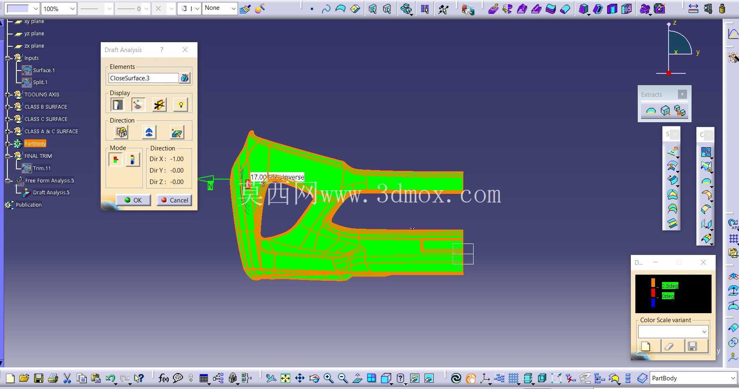The height and width of the screenshot is (389, 739).
Task: Toggle the Hide/Show icon in bottom toolbar
Action: (x=415, y=378)
